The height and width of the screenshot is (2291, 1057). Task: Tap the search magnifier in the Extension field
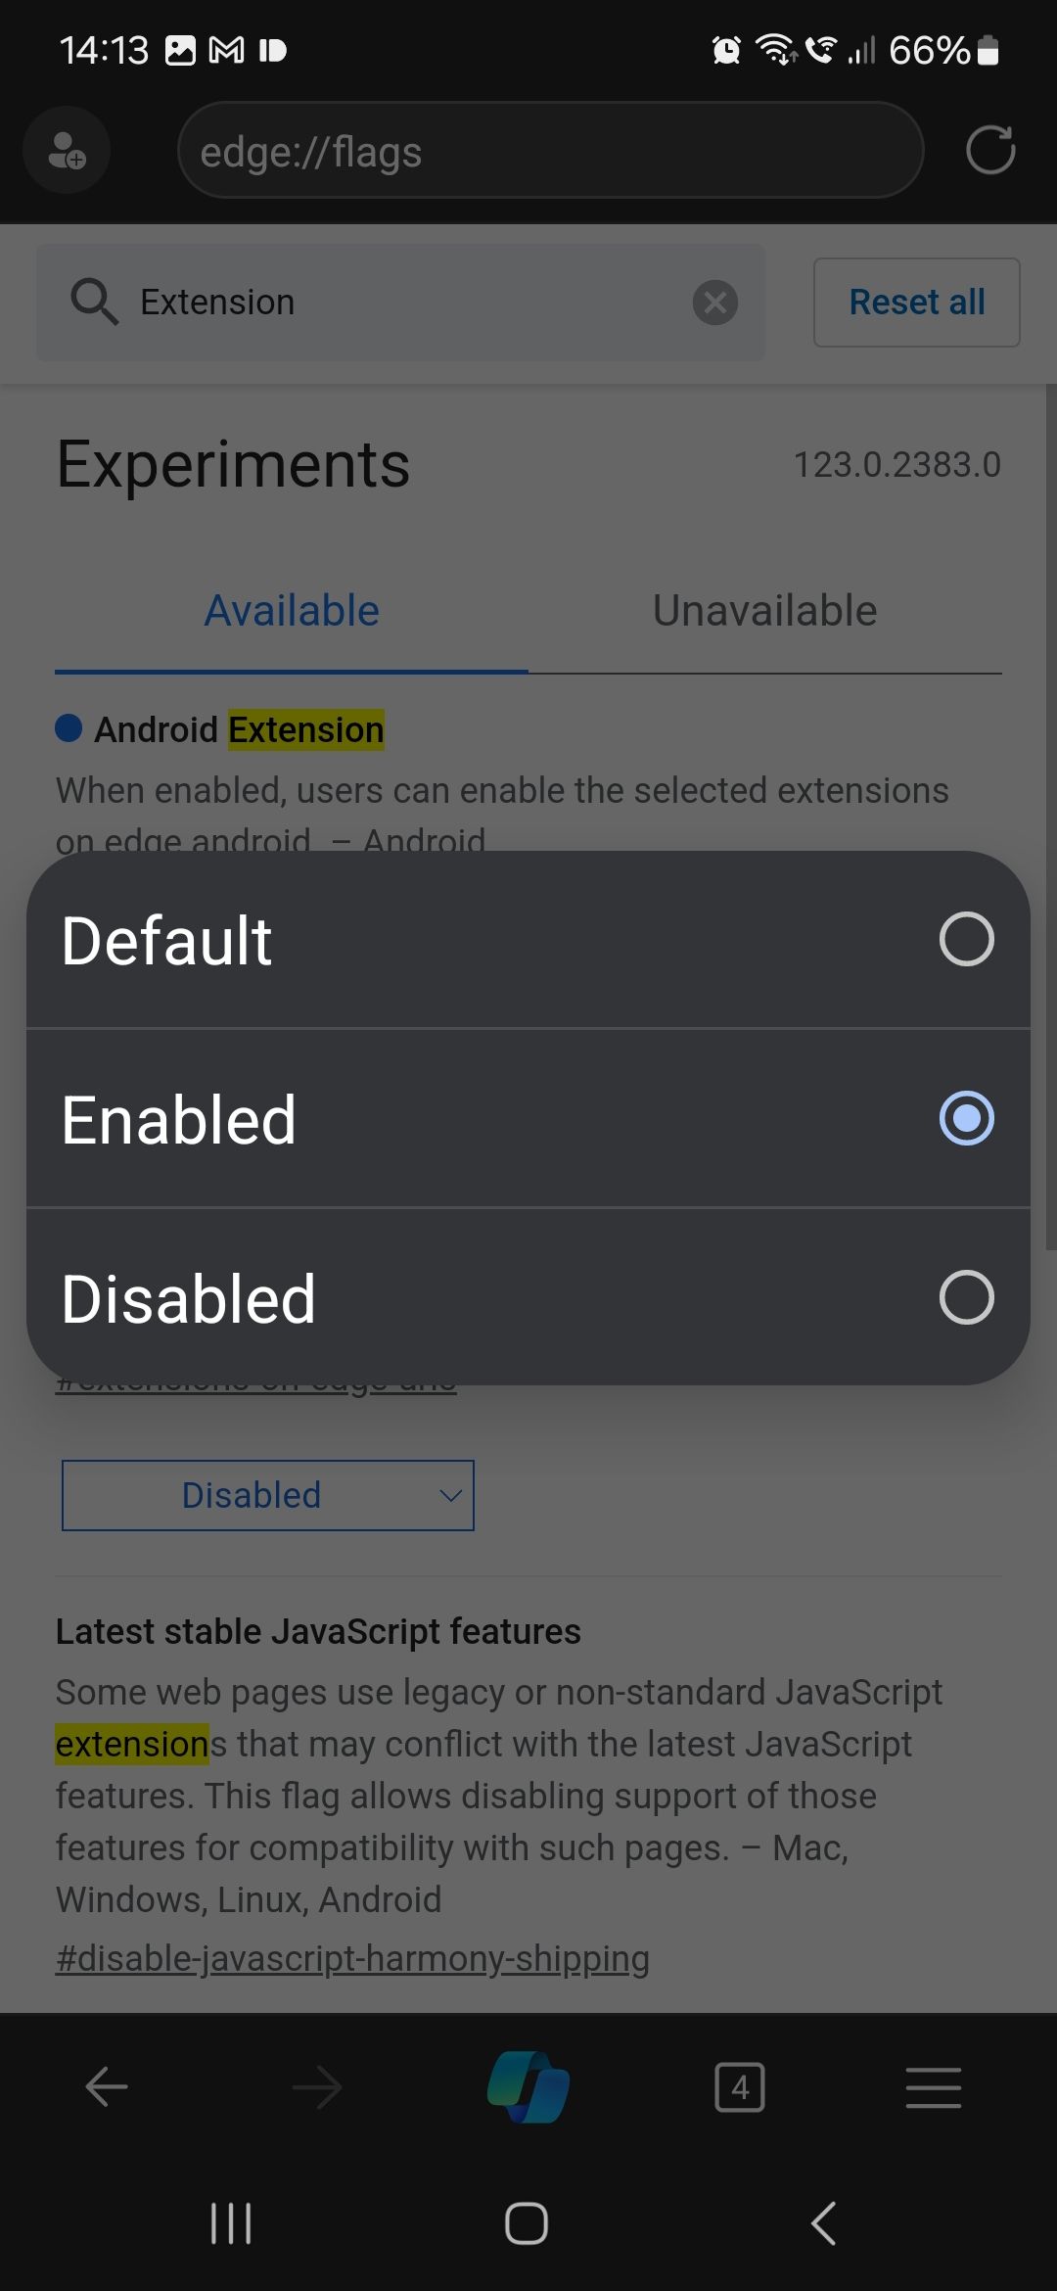click(x=95, y=303)
